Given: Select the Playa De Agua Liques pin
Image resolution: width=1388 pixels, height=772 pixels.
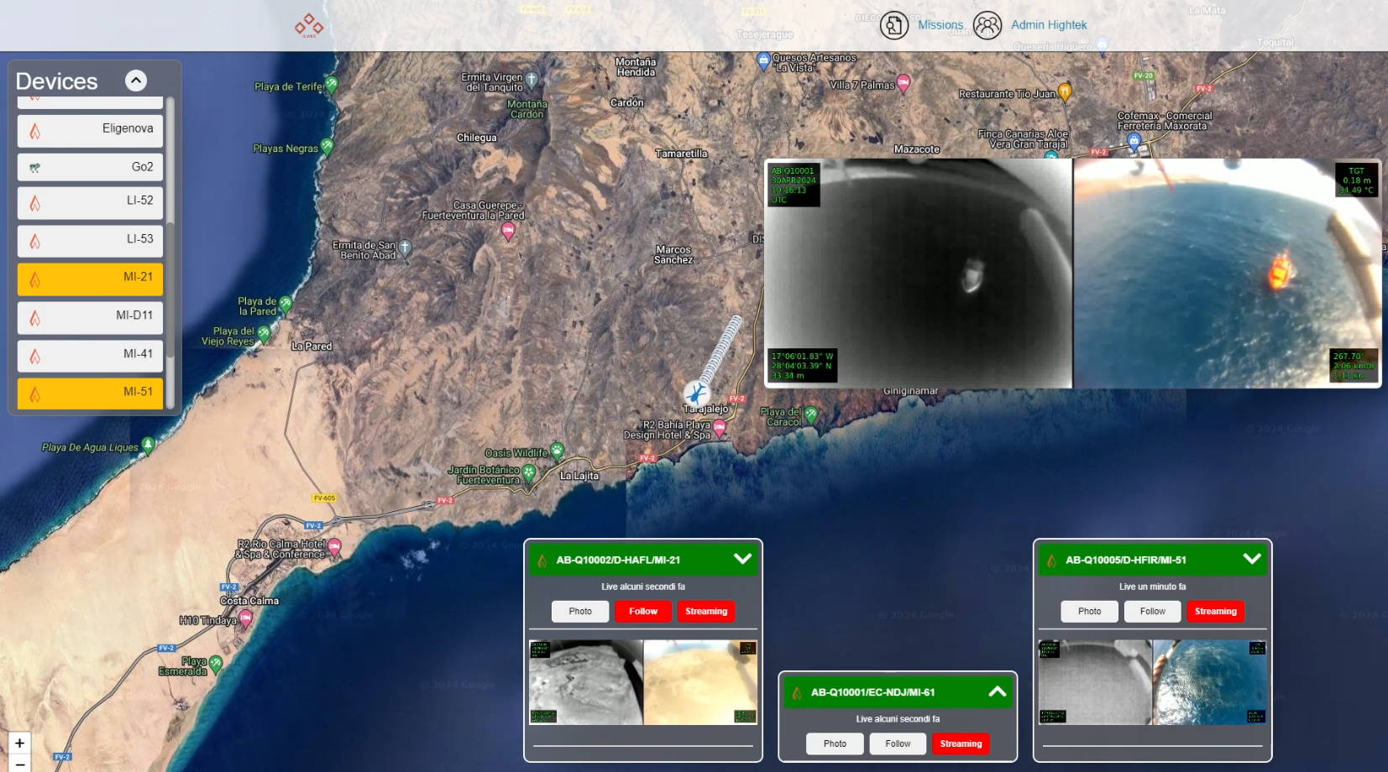Looking at the screenshot, I should (148, 445).
